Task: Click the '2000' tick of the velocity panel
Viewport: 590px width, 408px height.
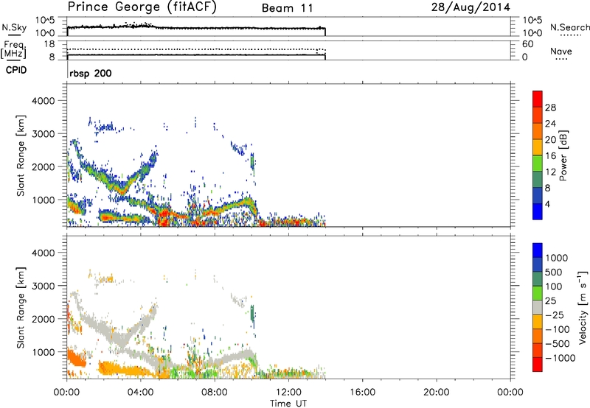Action: (43, 319)
